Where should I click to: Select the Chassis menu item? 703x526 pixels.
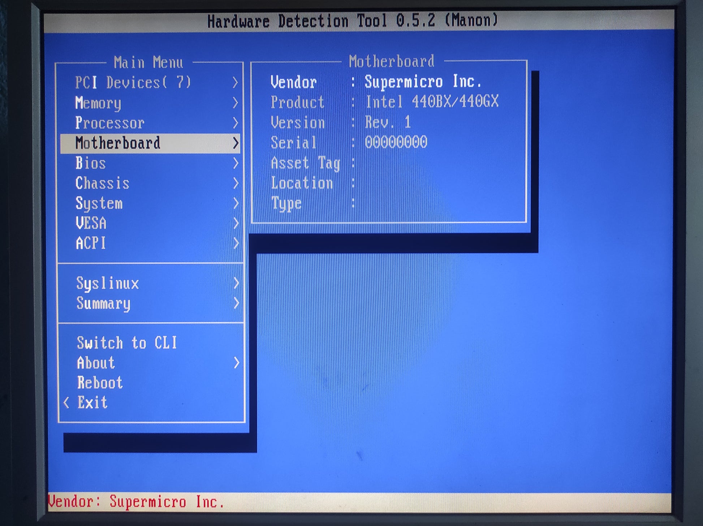(103, 184)
